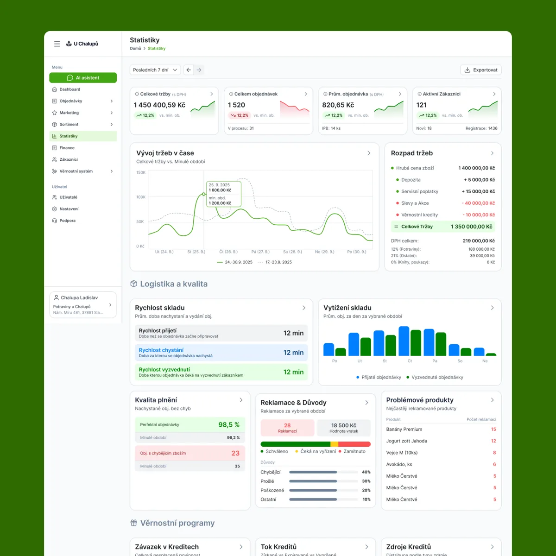The width and height of the screenshot is (556, 556).
Task: Go to Dashboard in the sidebar
Action: pos(69,89)
